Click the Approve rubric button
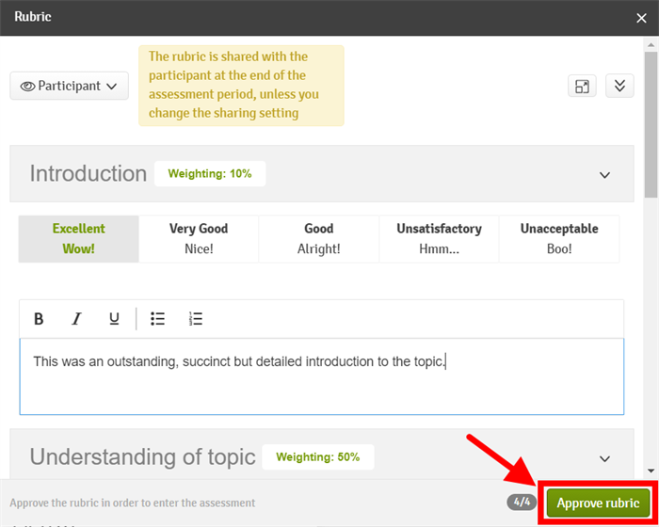659x527 pixels. [598, 503]
